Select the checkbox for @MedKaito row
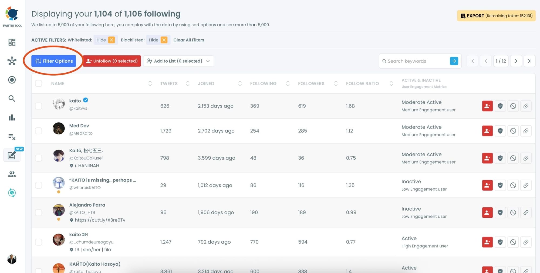The width and height of the screenshot is (540, 273). click(x=39, y=131)
